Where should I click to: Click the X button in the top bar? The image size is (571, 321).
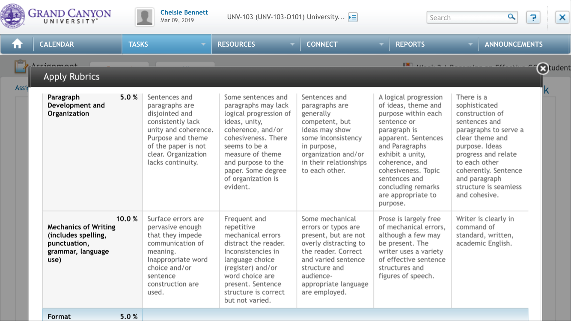562,18
